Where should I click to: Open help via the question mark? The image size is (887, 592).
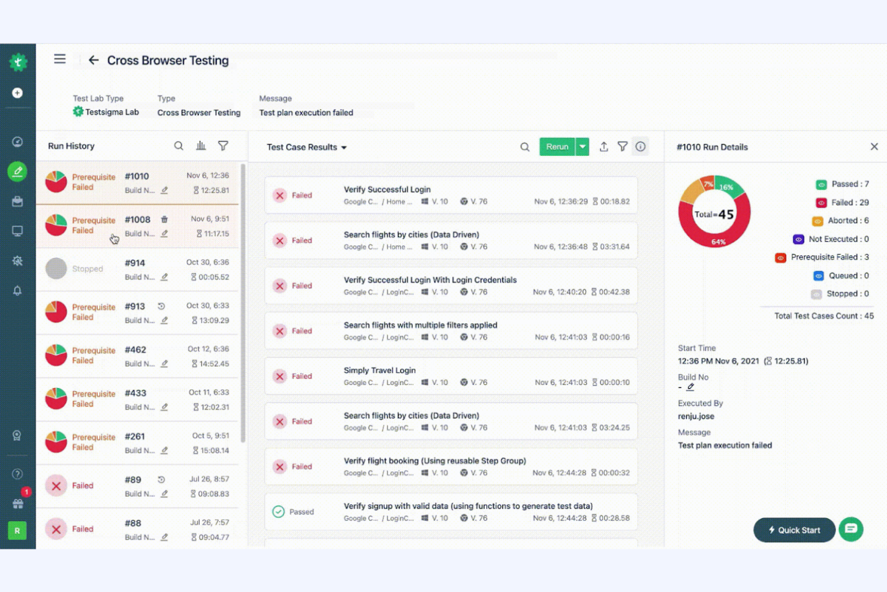click(x=17, y=473)
